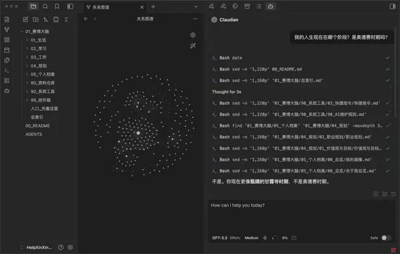Open the HelpXinXin vault switcher
Screen dimensions: 400x254
(x=37, y=247)
